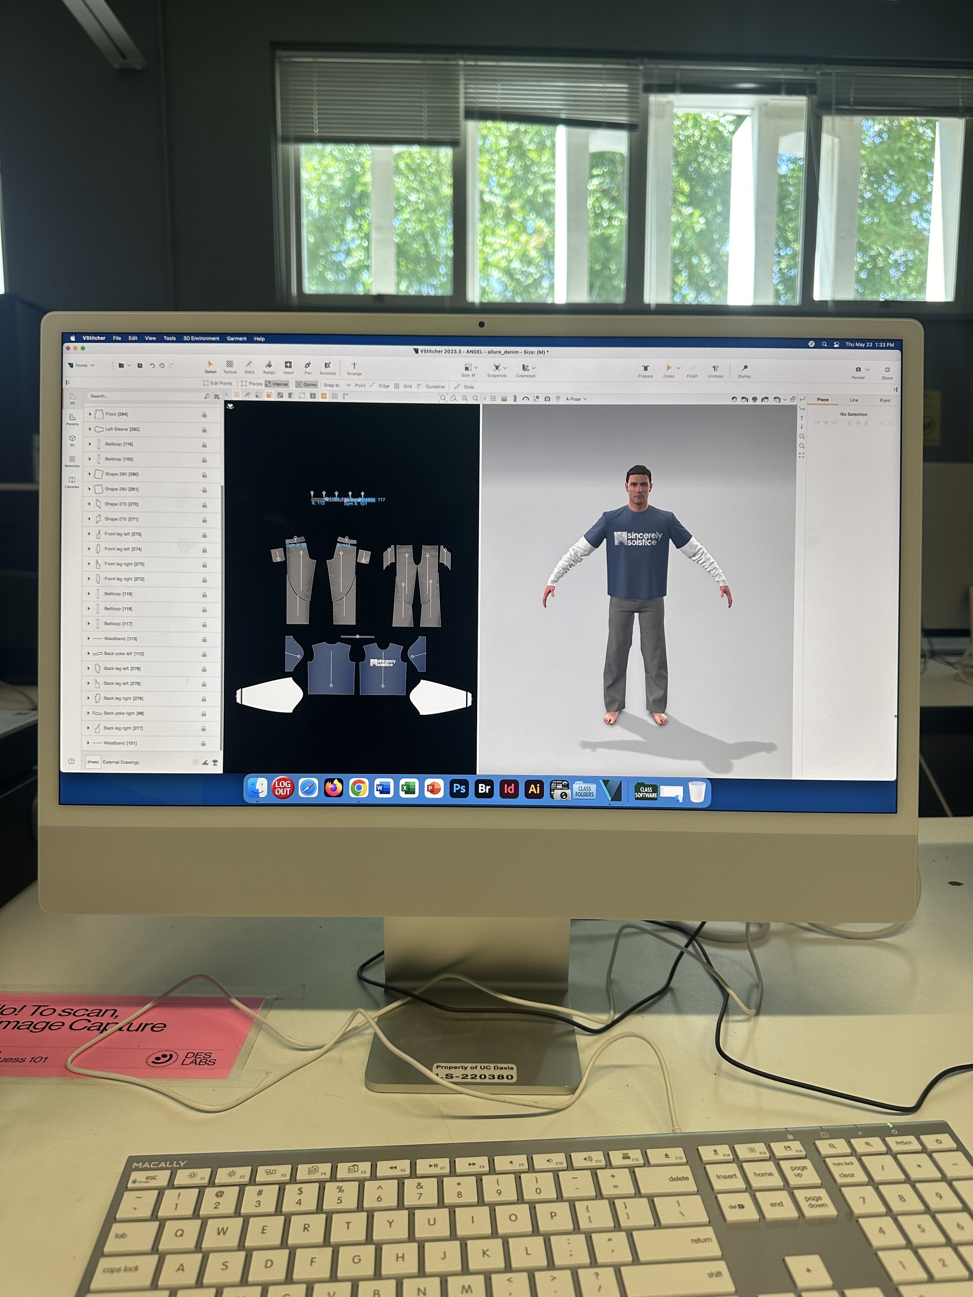
Task: Click the Arrange tool icon
Action: [x=354, y=367]
